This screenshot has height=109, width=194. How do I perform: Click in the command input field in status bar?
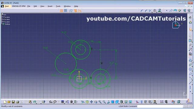[x=160, y=106]
